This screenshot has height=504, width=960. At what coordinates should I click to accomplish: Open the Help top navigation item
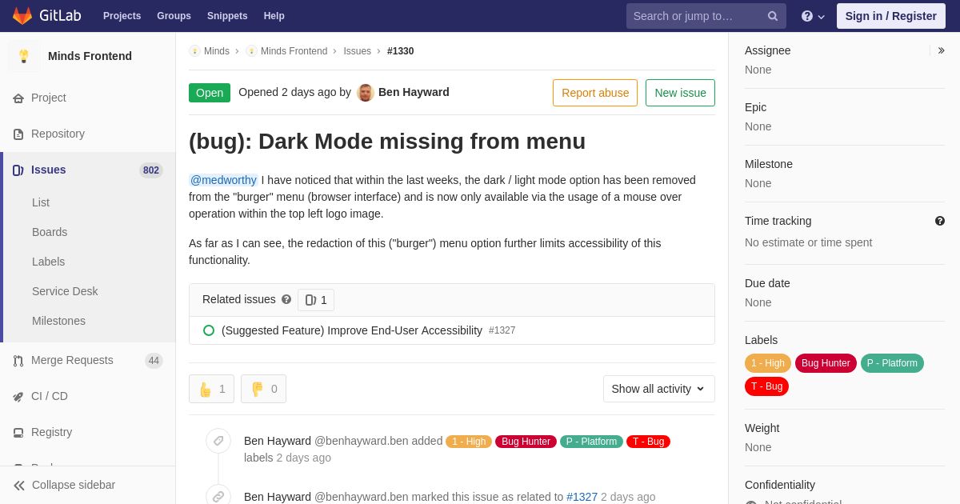274,16
